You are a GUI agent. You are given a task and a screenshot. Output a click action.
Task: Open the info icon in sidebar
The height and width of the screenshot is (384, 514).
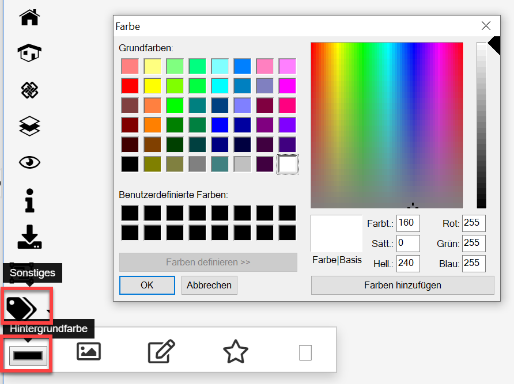point(29,200)
